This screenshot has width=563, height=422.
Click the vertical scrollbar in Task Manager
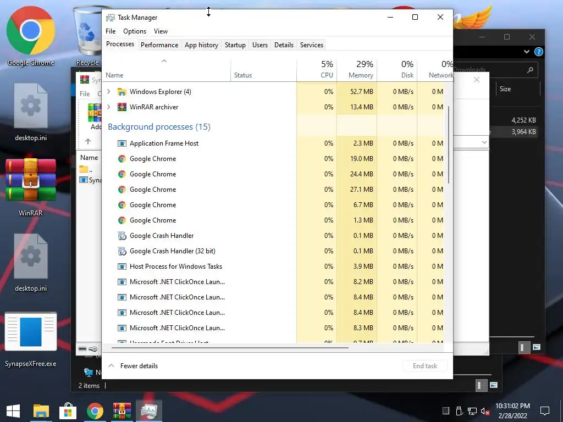click(449, 145)
